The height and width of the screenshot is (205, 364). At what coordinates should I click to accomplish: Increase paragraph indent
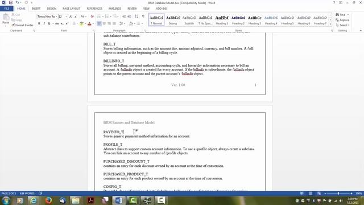(129, 17)
